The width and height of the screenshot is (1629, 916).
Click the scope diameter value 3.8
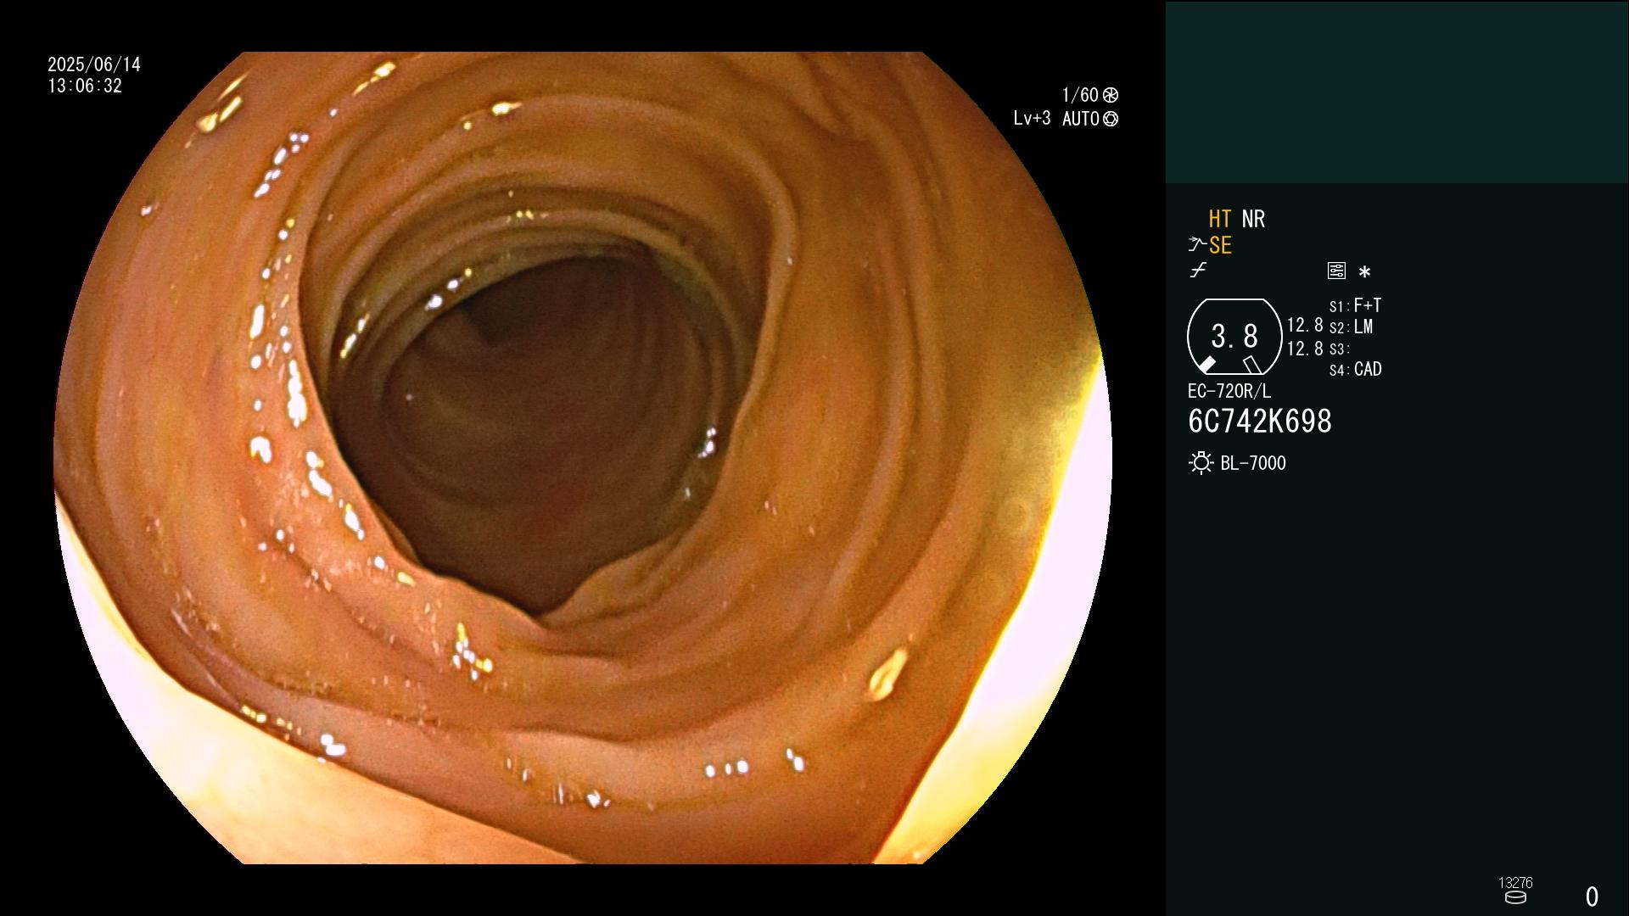click(x=1234, y=337)
